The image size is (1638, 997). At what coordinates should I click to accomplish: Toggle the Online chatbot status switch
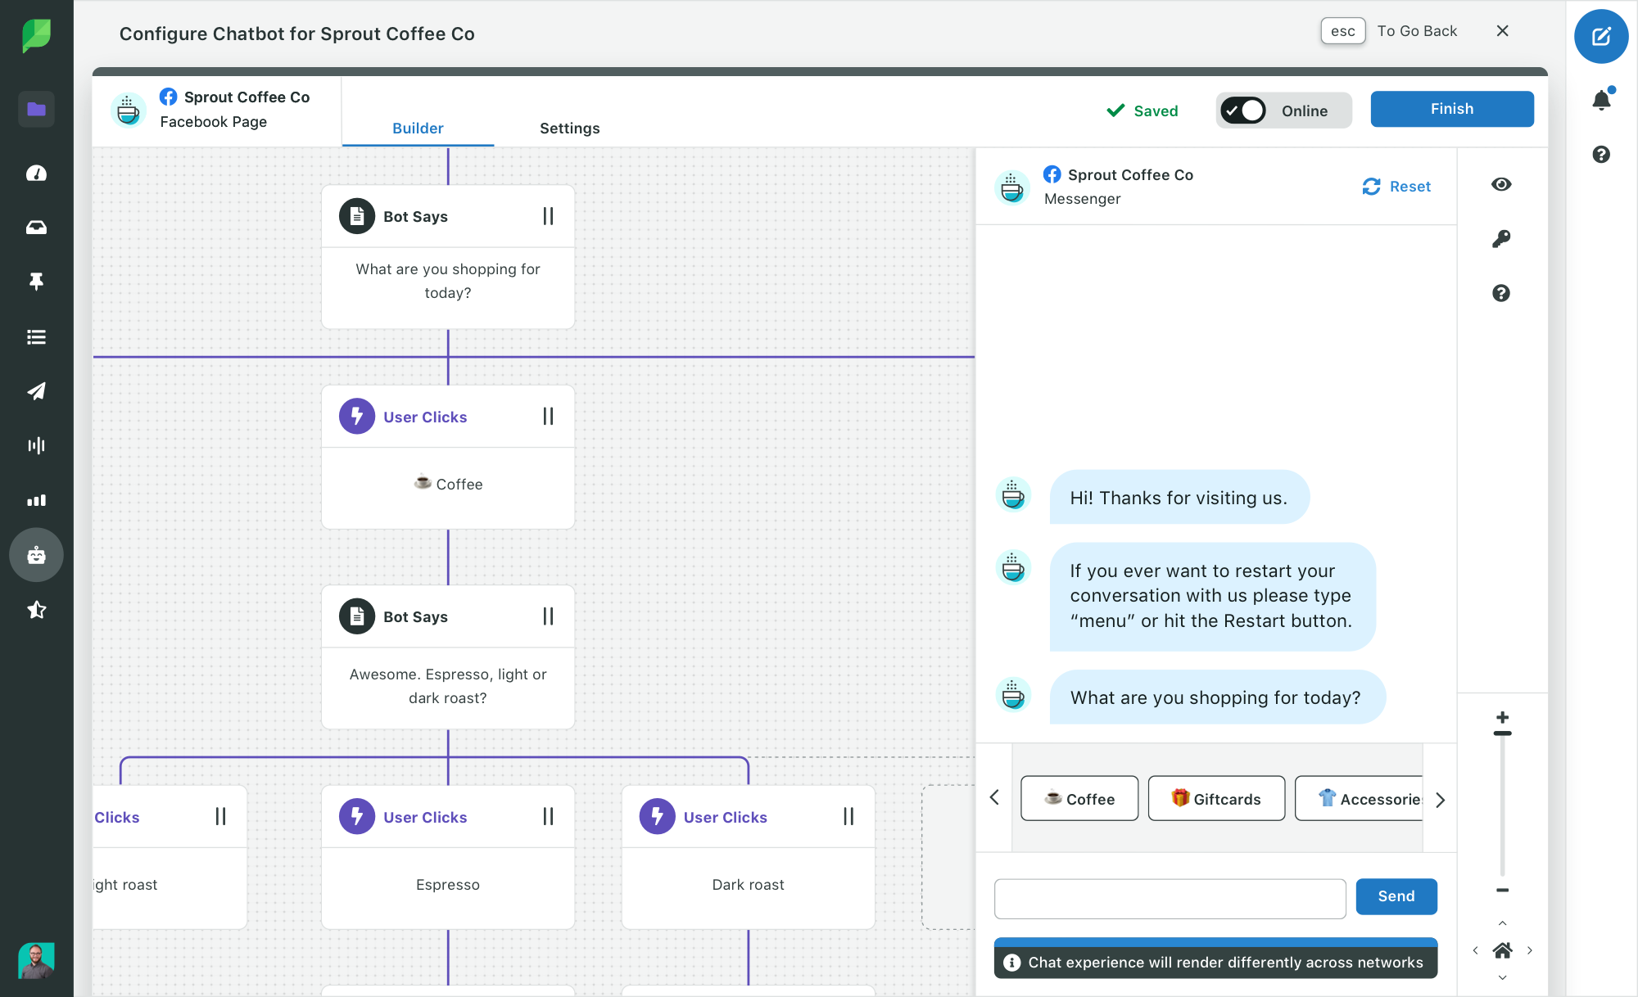point(1244,110)
